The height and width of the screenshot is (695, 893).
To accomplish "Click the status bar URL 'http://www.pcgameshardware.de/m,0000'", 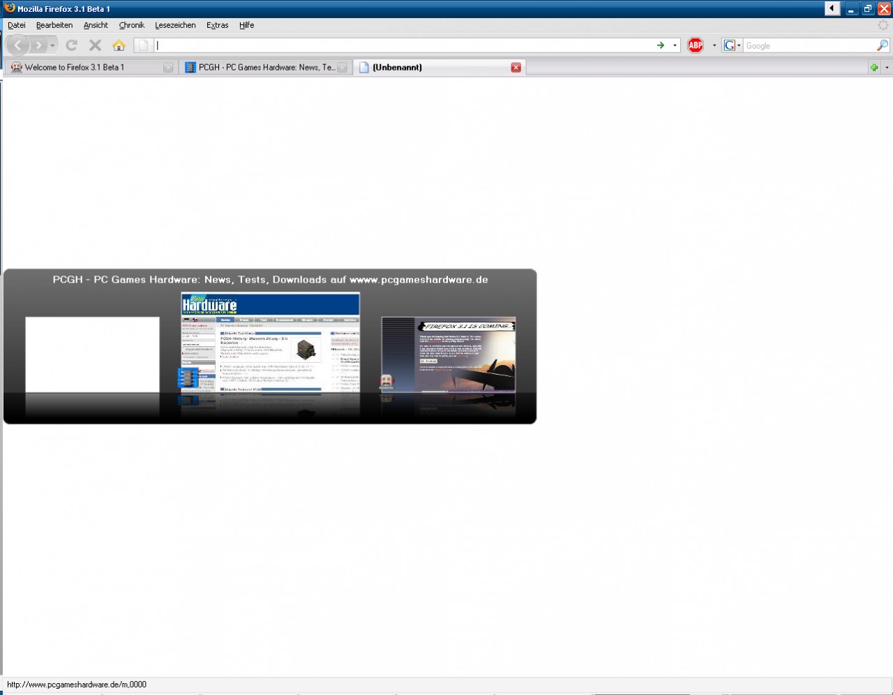I will coord(77,685).
